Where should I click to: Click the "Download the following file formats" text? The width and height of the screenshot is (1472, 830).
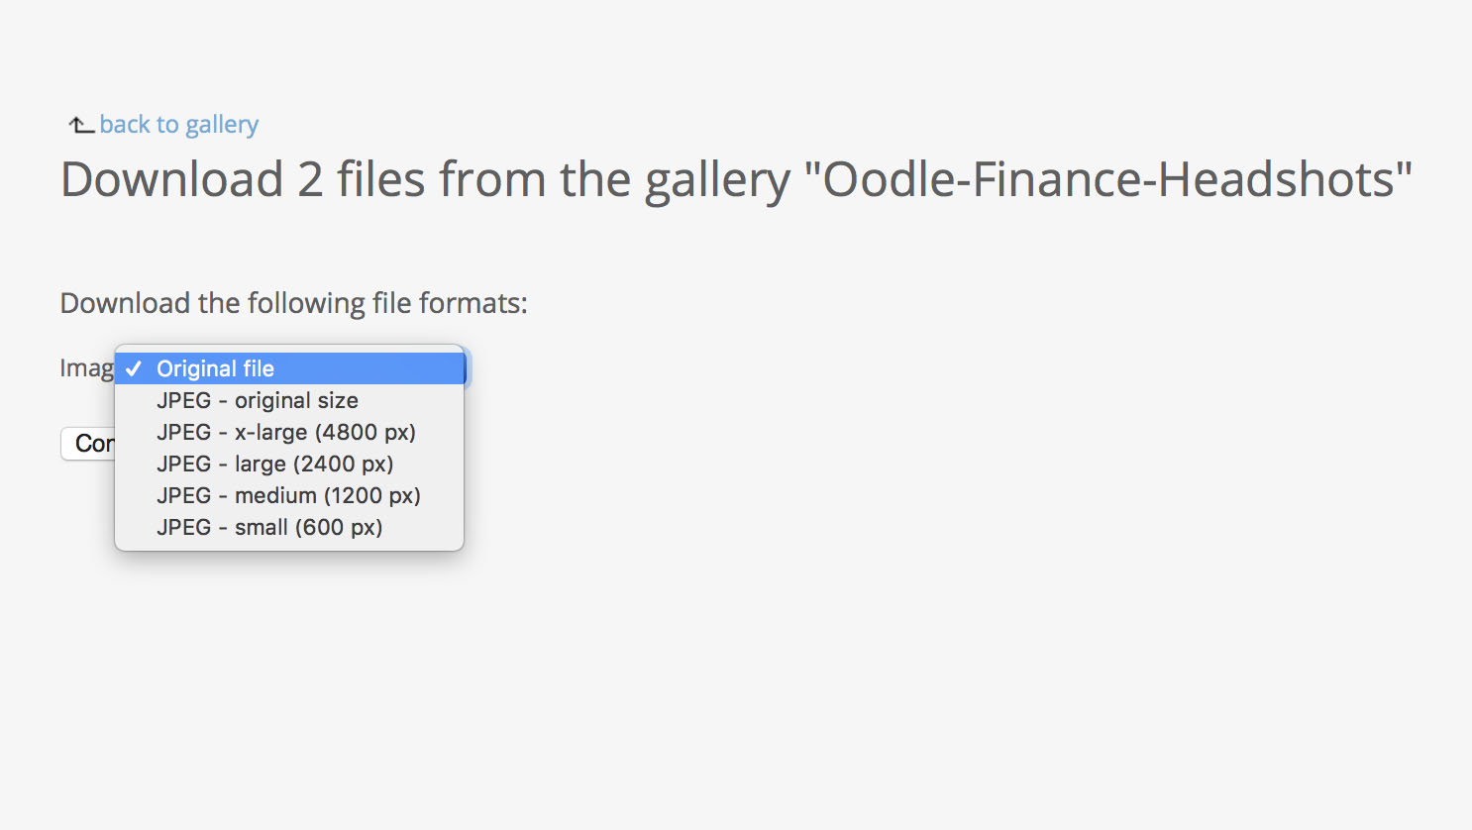click(x=293, y=303)
